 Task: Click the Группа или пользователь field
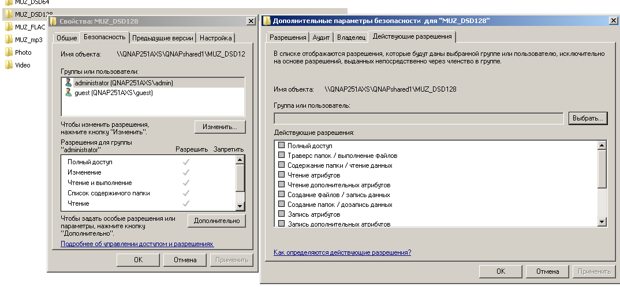tap(419, 118)
